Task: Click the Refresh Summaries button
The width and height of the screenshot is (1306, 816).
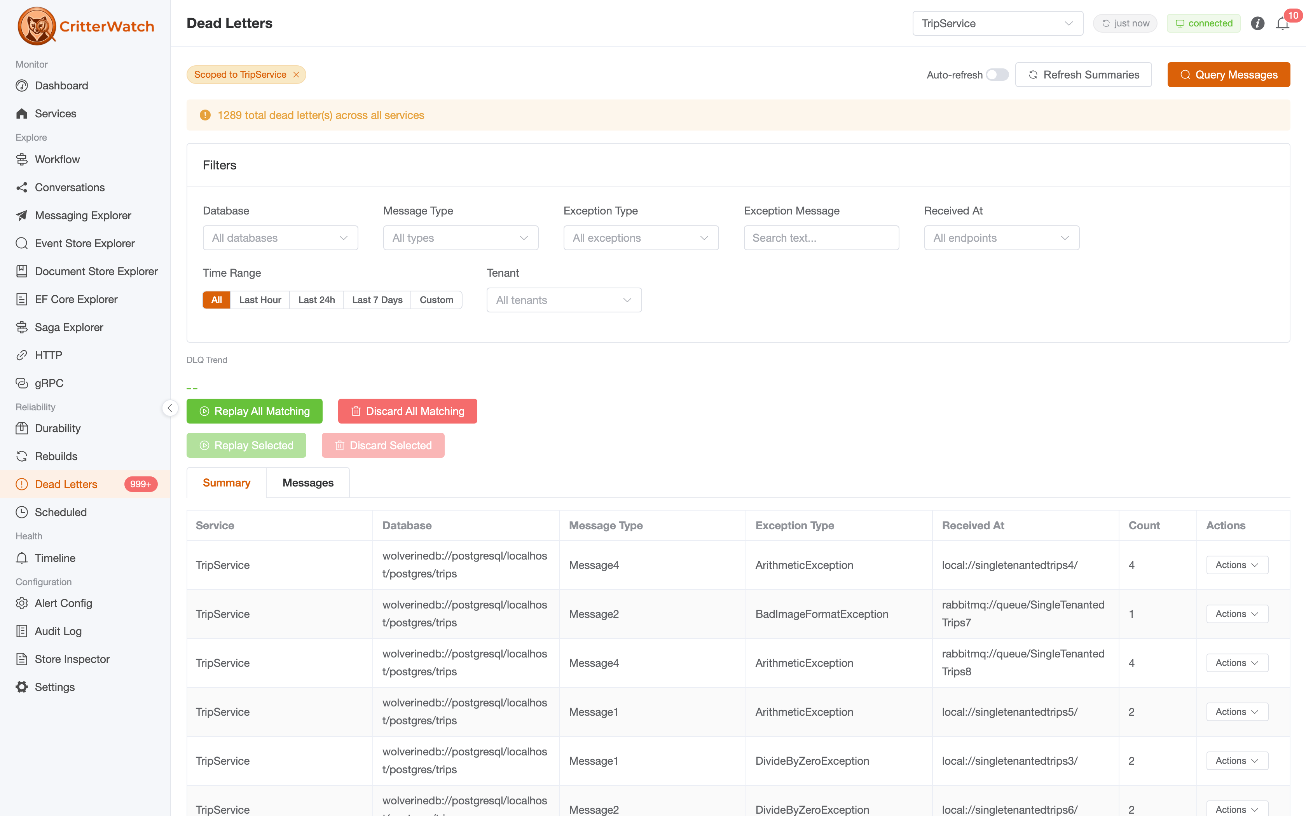Action: point(1083,75)
